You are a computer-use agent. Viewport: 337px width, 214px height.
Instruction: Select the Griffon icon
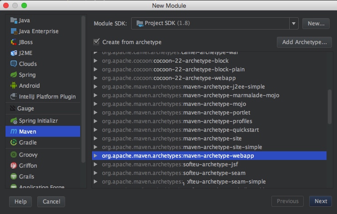pos(14,165)
